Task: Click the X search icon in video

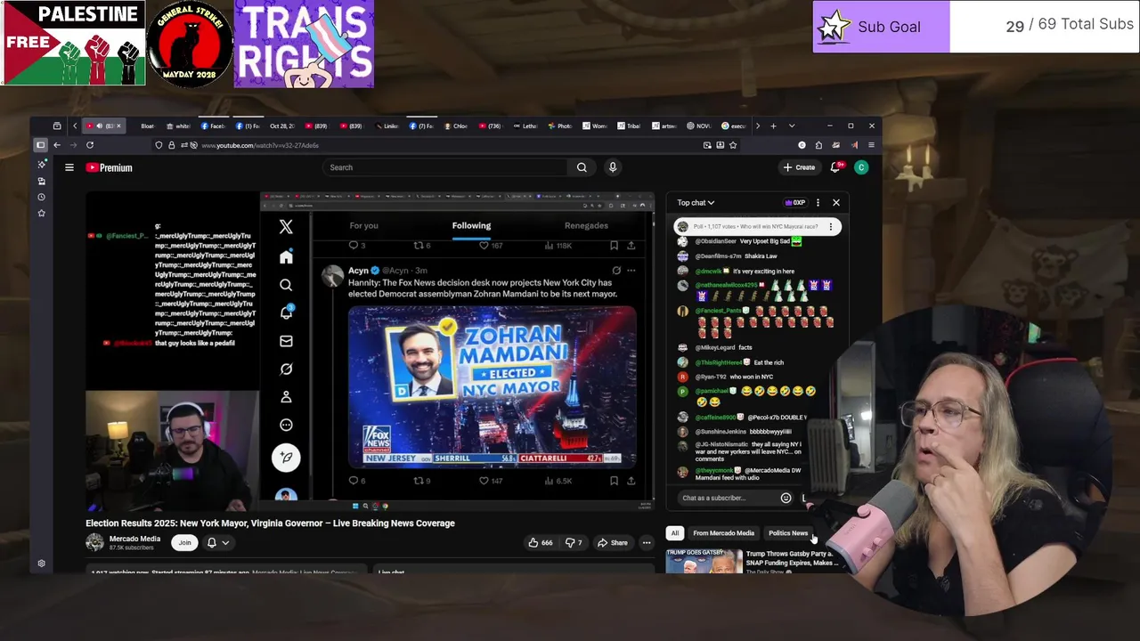Action: (286, 286)
